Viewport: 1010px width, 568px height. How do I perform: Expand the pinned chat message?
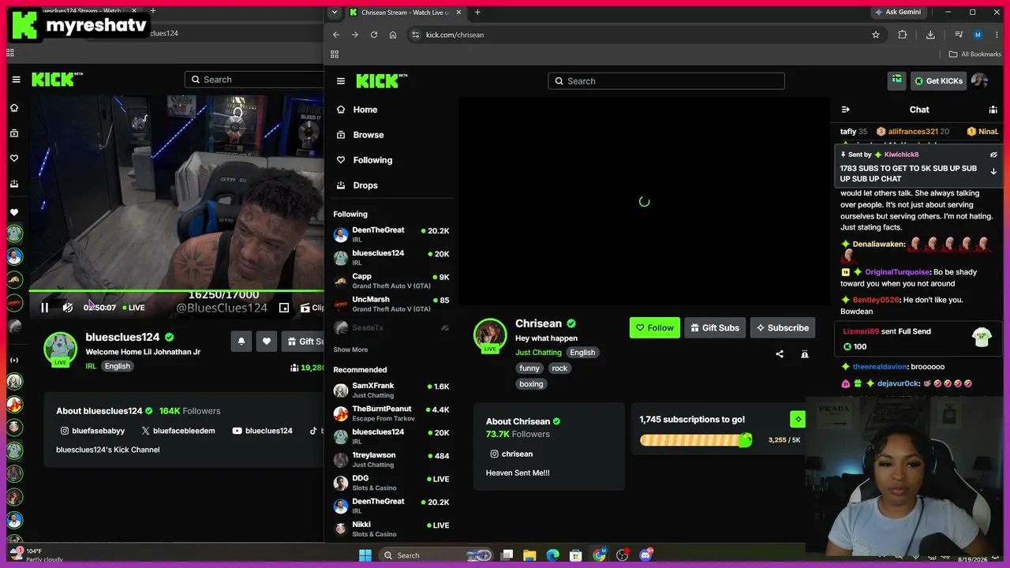(993, 171)
